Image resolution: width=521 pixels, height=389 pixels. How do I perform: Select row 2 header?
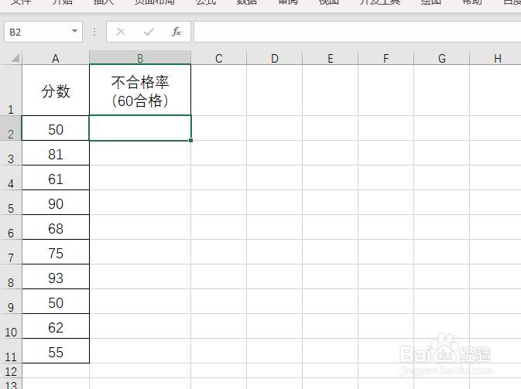(x=11, y=128)
